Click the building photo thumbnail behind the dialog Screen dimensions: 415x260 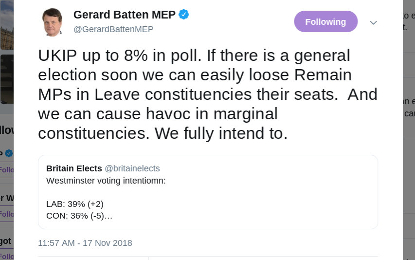tap(6, 23)
